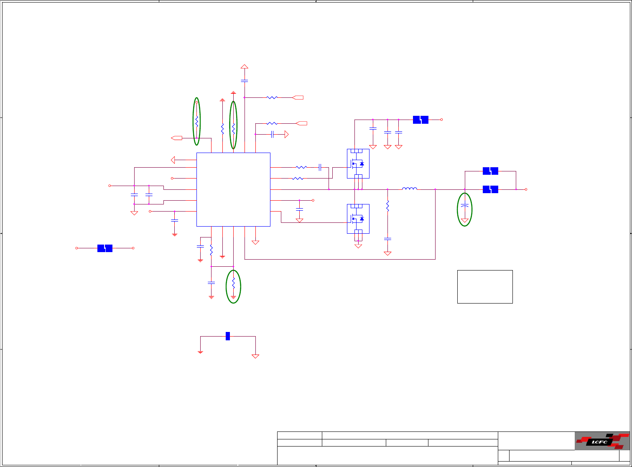
Task: Click capacitor in series with upper gate resistor
Action: tap(319, 167)
